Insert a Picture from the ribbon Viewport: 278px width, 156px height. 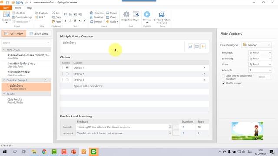coord(112,13)
